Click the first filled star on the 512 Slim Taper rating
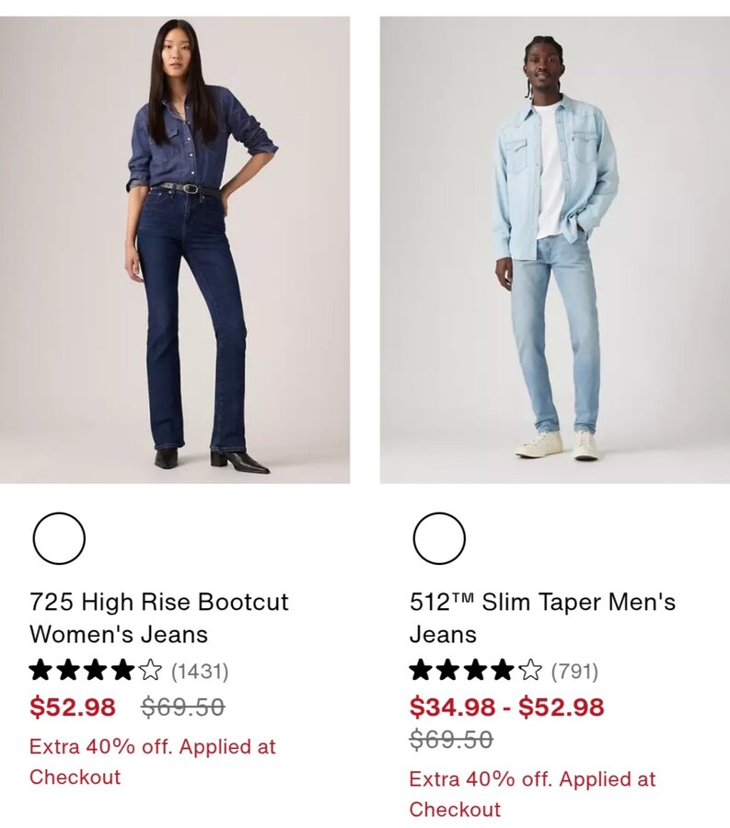 (422, 672)
